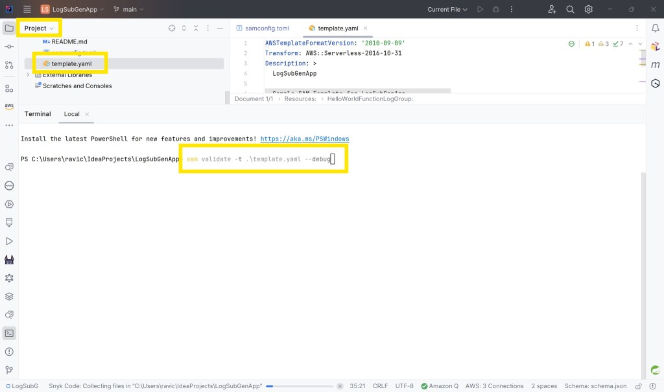The height and width of the screenshot is (392, 664).
Task: Click the Debug bug icon
Action: click(496, 9)
